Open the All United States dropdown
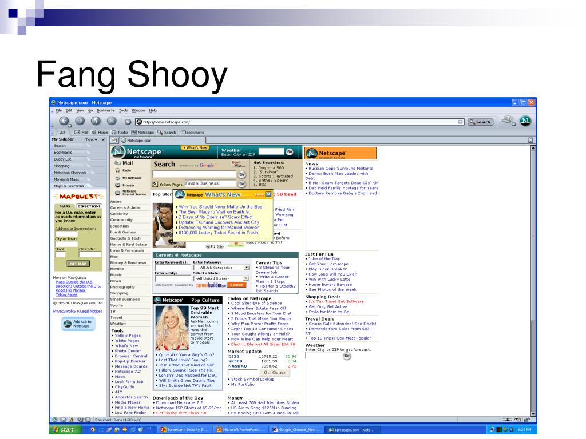The image size is (586, 439). click(246, 278)
